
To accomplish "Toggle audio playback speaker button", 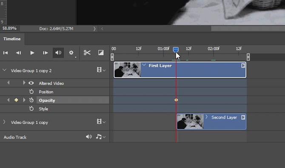I will coord(58,53).
